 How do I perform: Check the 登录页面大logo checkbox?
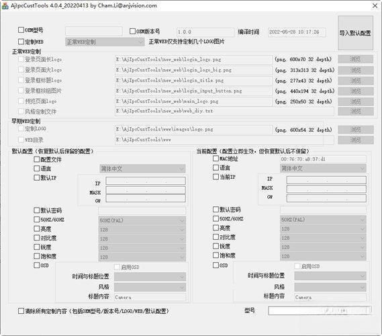21,70
